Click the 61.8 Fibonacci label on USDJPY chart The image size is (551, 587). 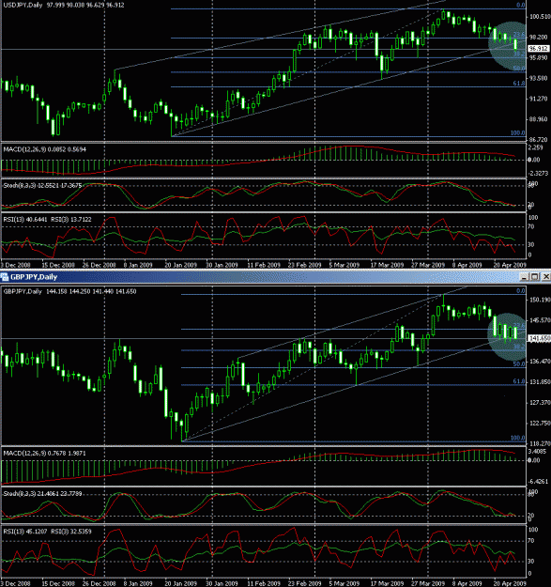tap(518, 83)
